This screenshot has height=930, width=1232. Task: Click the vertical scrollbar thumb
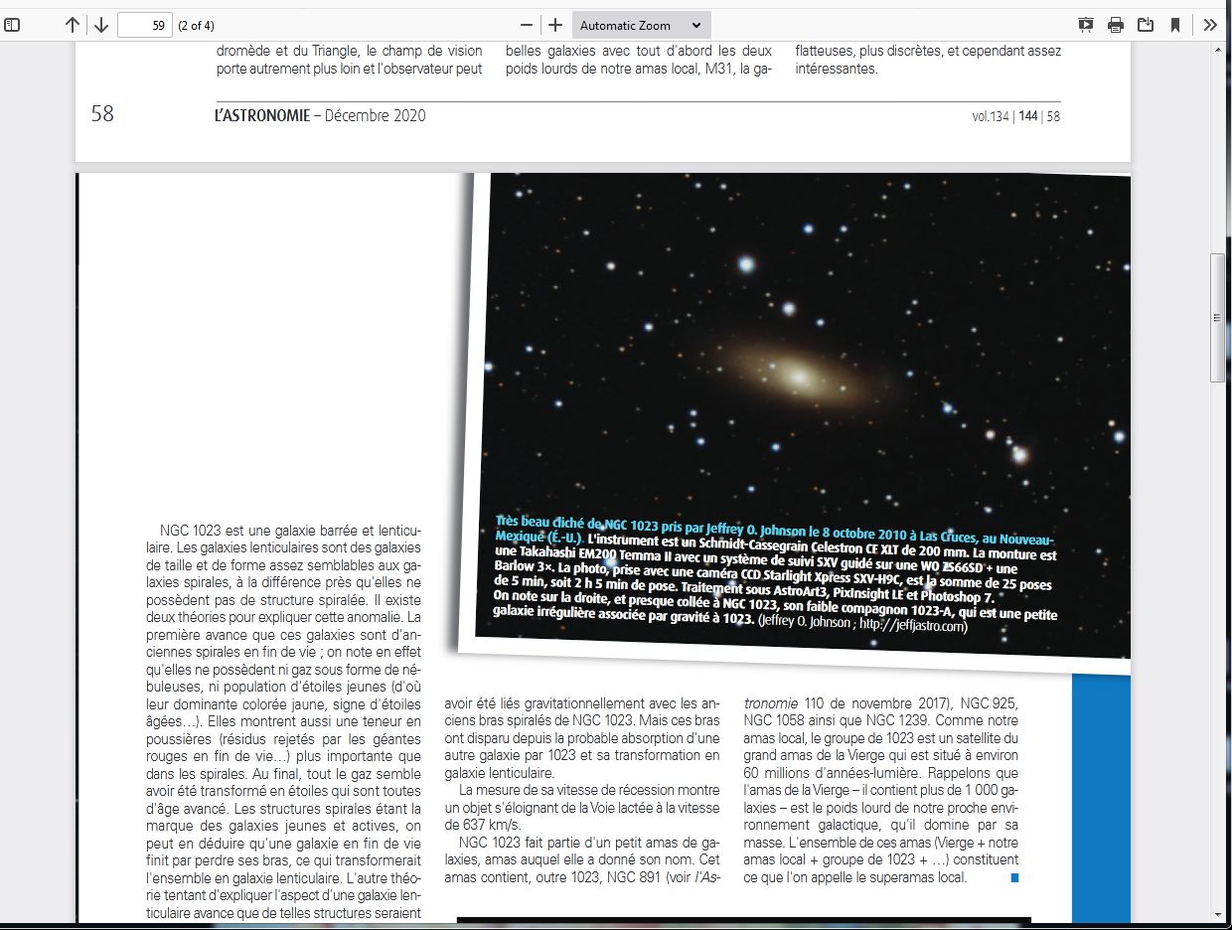click(x=1217, y=318)
